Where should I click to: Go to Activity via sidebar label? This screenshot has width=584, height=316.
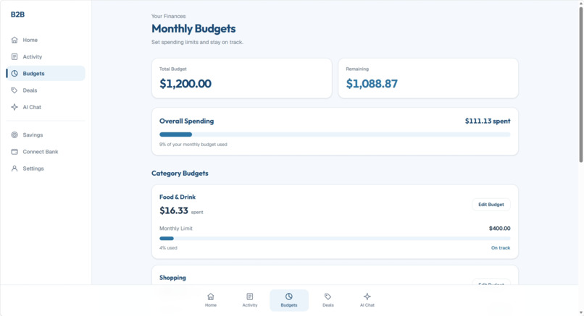coord(33,56)
